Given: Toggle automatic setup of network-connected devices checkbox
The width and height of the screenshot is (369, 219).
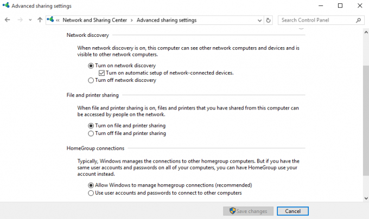Looking at the screenshot, I should click(101, 73).
